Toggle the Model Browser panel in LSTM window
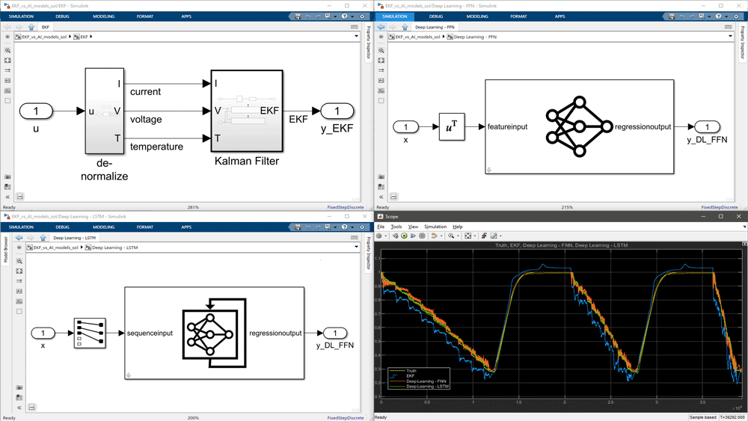 coord(4,251)
